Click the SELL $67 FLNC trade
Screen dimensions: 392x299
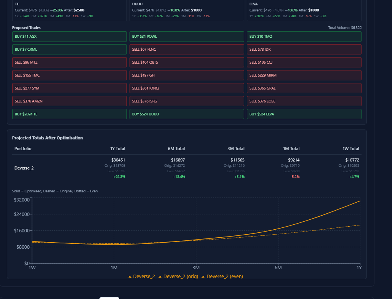pyautogui.click(x=187, y=49)
